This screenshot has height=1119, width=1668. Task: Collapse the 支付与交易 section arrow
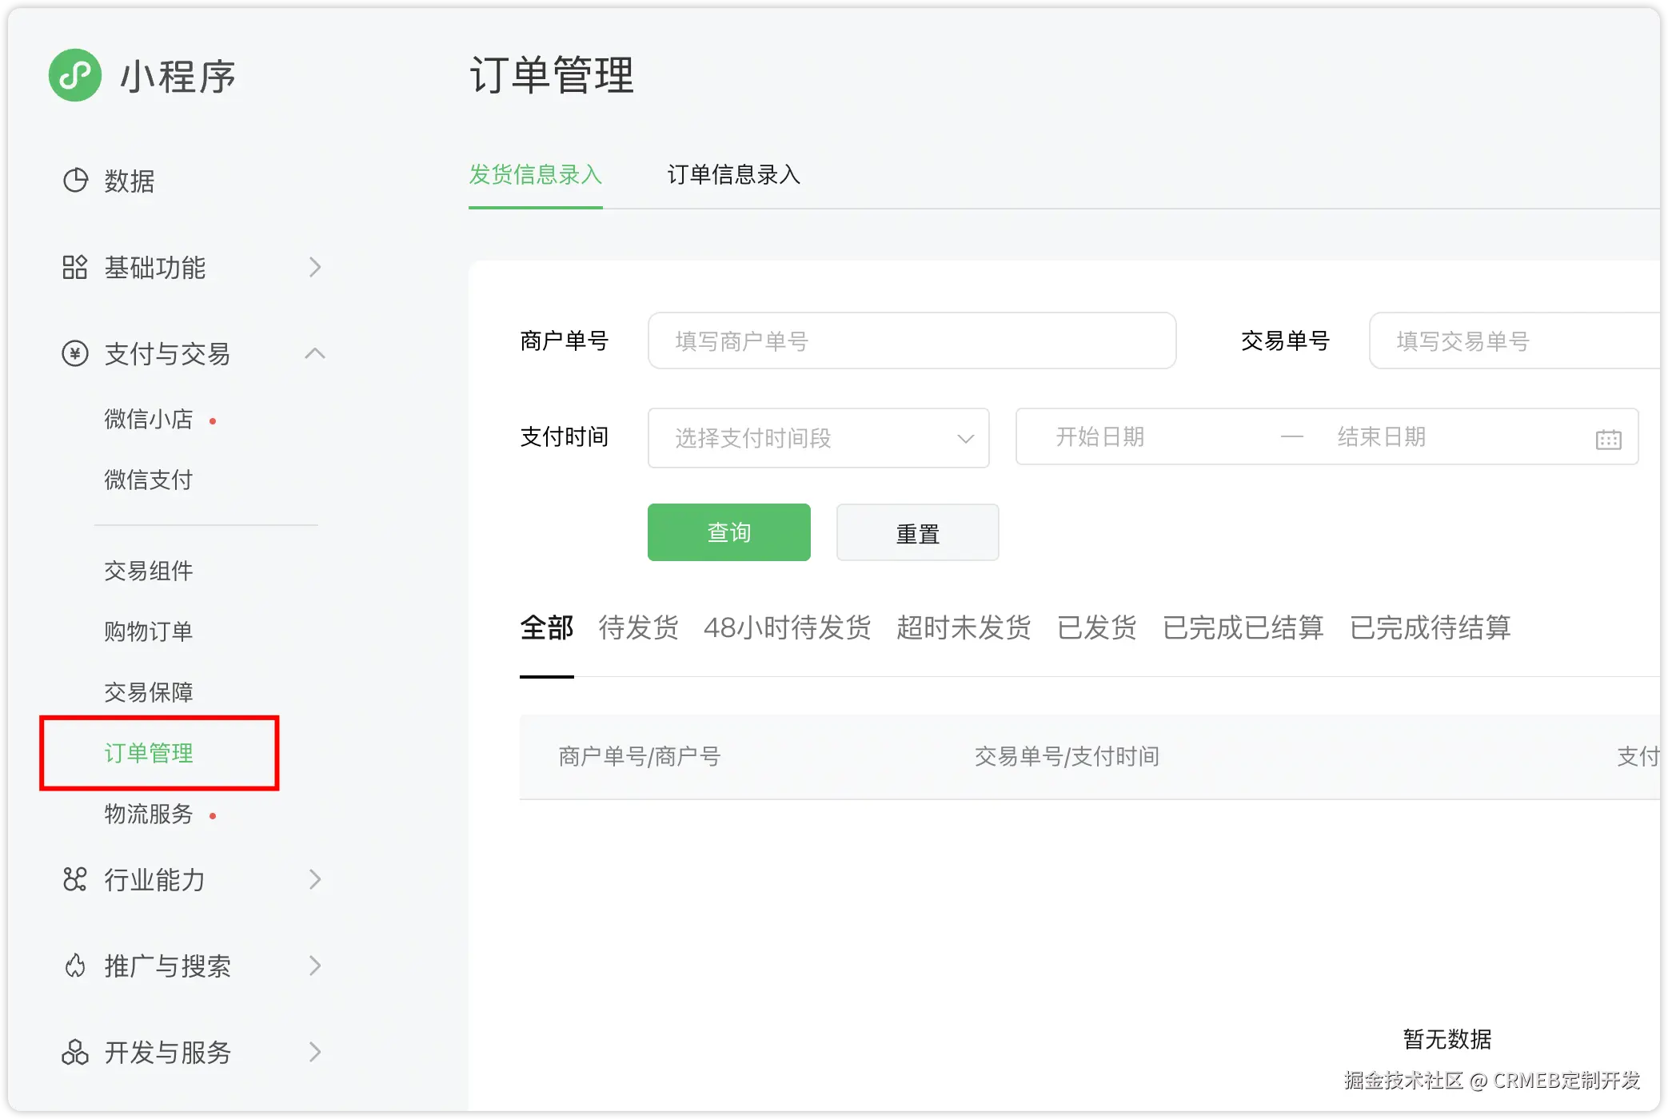coord(315,353)
